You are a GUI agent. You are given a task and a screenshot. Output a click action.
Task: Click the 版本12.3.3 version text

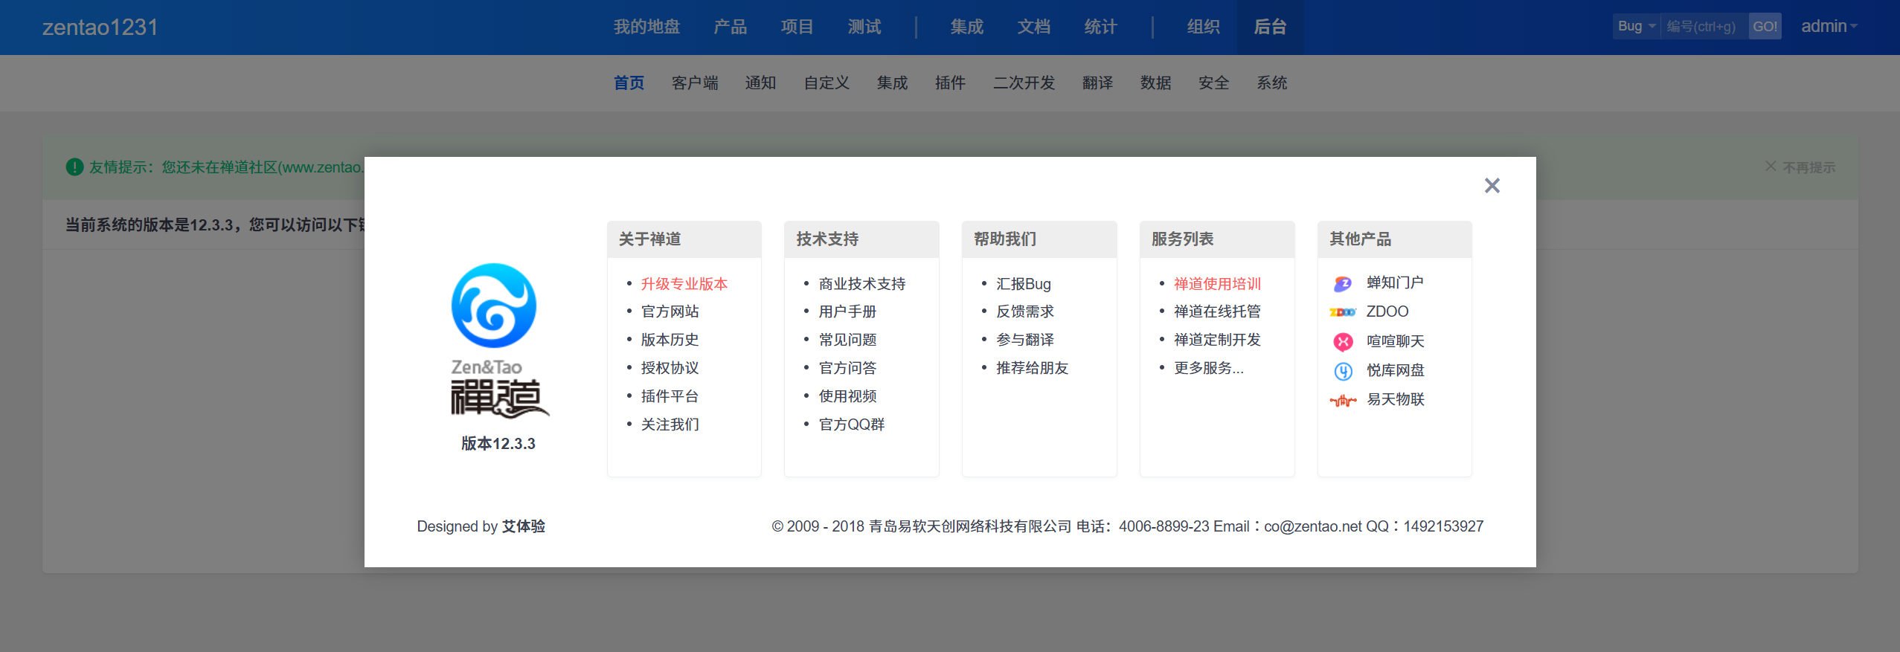point(498,444)
